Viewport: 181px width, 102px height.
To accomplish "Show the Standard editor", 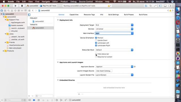I will [146, 6].
